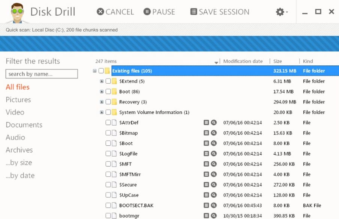The height and width of the screenshot is (219, 339).
Task: Open hex view icon for bootmgr
Action: pyautogui.click(x=206, y=216)
